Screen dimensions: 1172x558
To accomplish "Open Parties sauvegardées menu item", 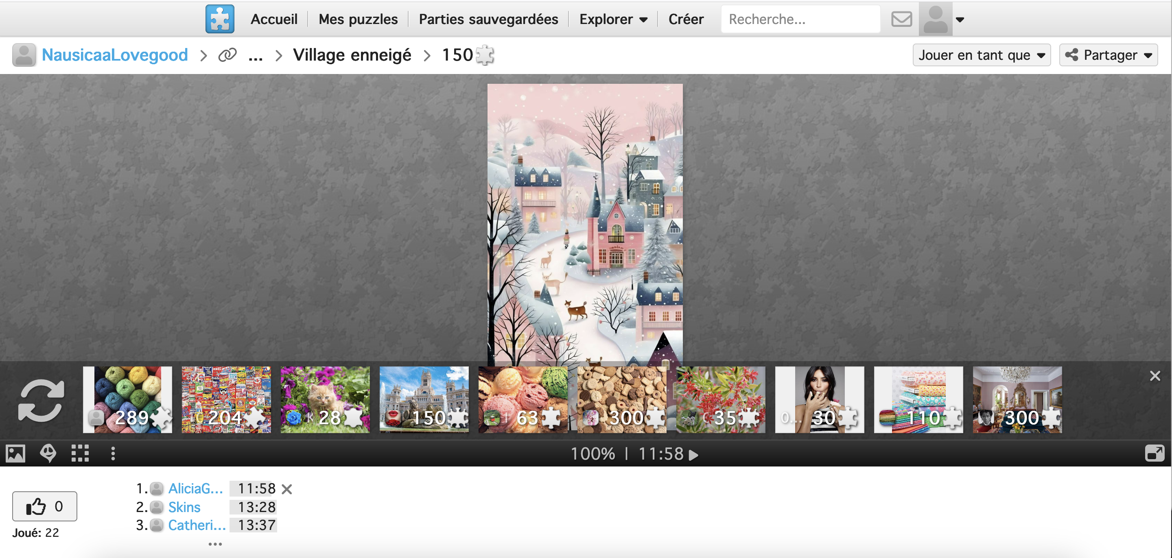I will point(488,19).
